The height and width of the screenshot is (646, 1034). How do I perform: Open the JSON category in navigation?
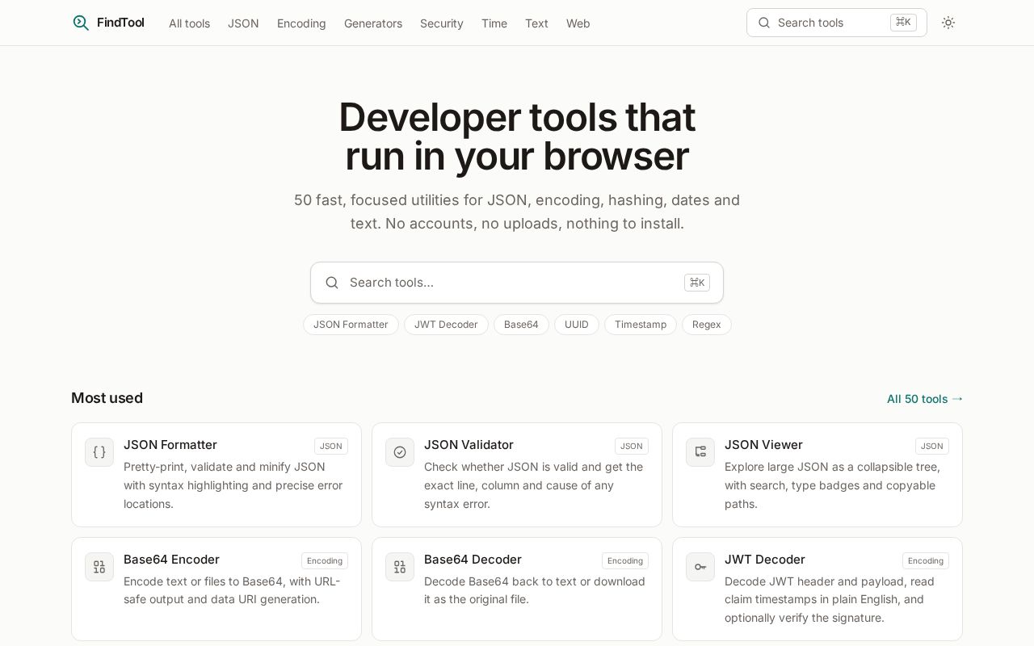(x=243, y=23)
